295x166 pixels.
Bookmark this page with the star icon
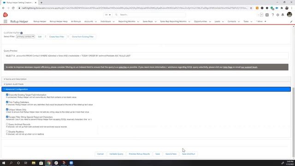(251, 8)
